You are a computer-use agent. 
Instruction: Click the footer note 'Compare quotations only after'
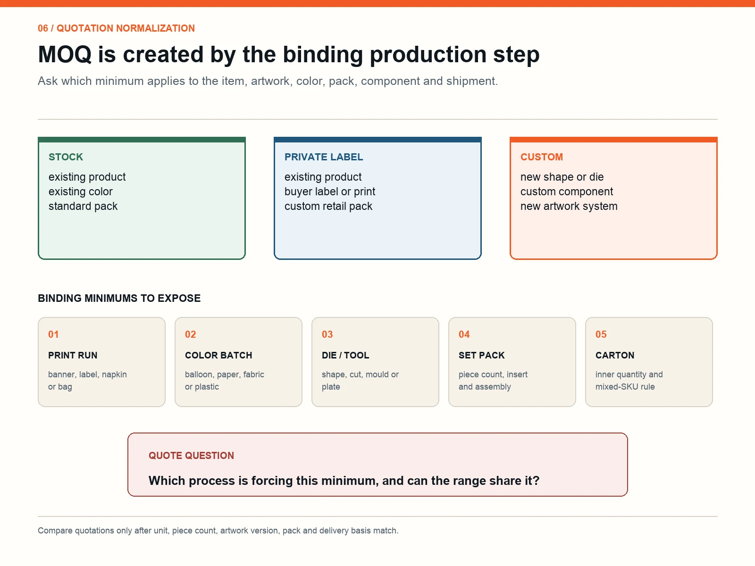pos(218,531)
